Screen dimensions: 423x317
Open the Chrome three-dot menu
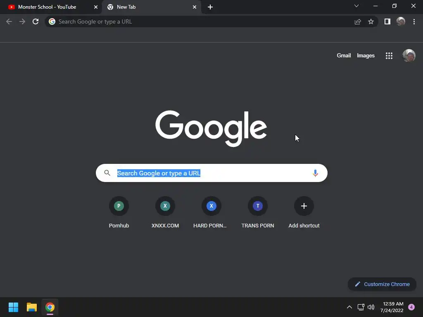pos(414,21)
